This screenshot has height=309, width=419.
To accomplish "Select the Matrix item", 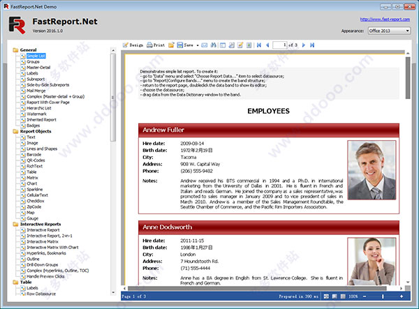I will point(32,178).
